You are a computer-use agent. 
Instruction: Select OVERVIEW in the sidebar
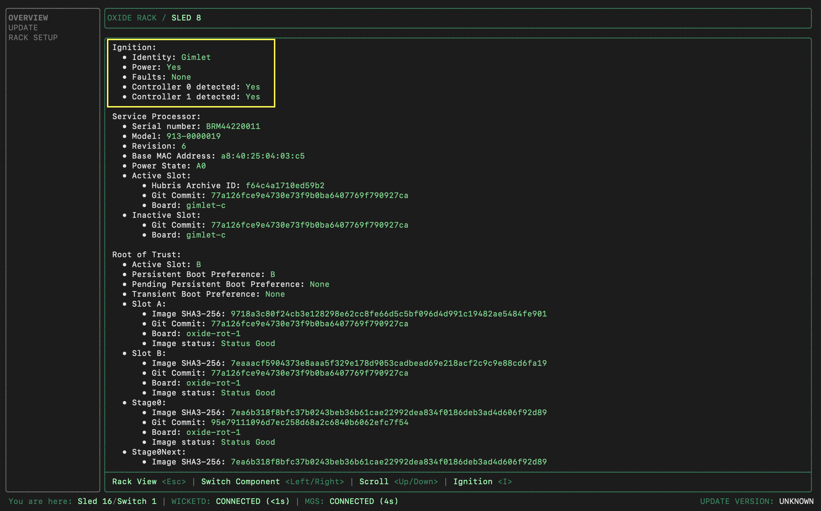point(28,18)
